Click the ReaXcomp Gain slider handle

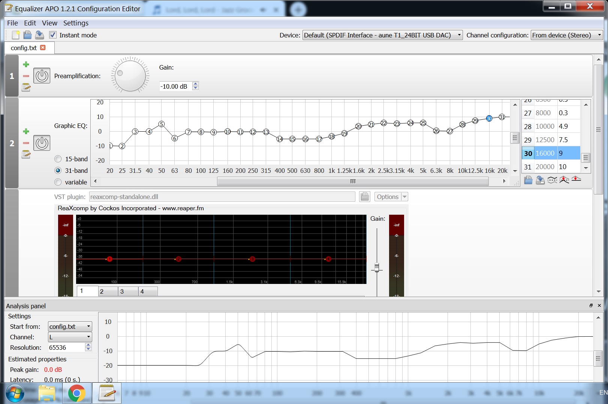pyautogui.click(x=377, y=267)
